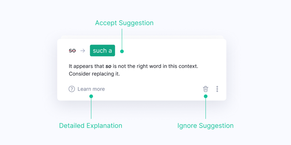
Task: Click the line above 'Detailed Explanation'
Action: (x=91, y=109)
